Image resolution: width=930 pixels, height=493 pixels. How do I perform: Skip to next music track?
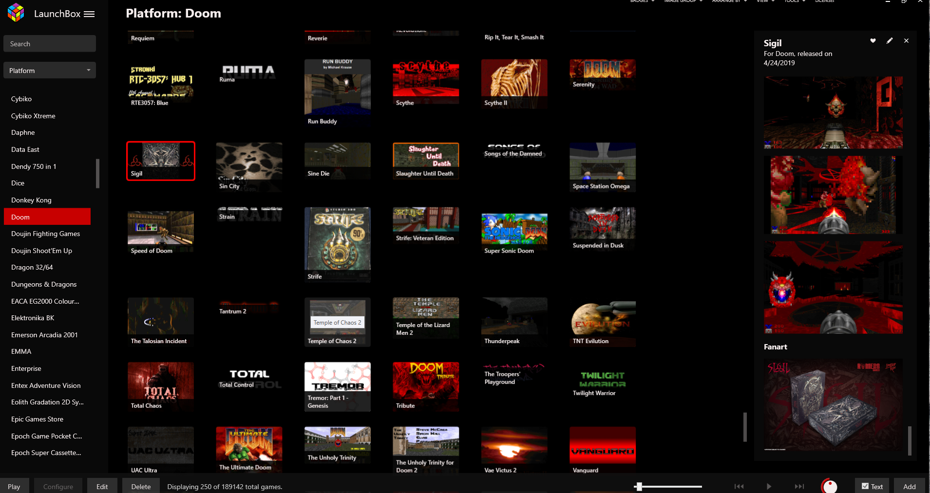tap(799, 486)
